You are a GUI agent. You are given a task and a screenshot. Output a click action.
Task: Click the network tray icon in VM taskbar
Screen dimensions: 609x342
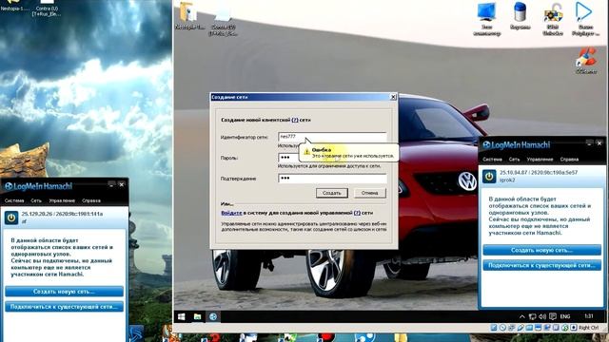533,316
